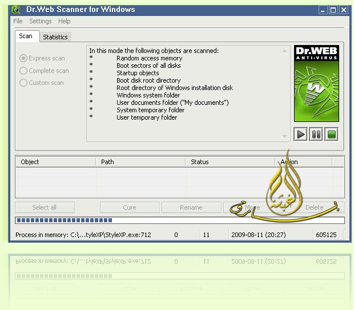Switch to the Statistics tab

55,37
